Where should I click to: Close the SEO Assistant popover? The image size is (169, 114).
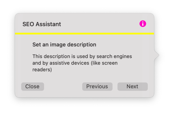click(33, 87)
